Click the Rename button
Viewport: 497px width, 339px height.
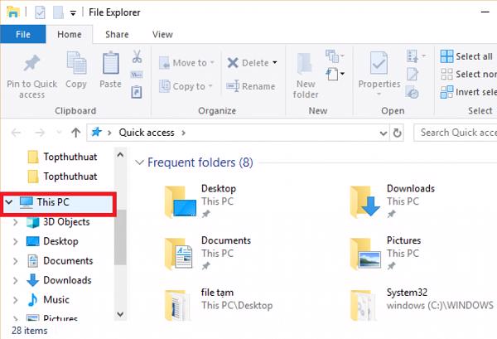(x=251, y=86)
